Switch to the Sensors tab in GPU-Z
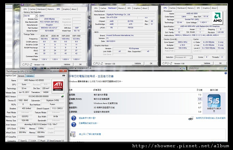233x150 pixels. 21,76
